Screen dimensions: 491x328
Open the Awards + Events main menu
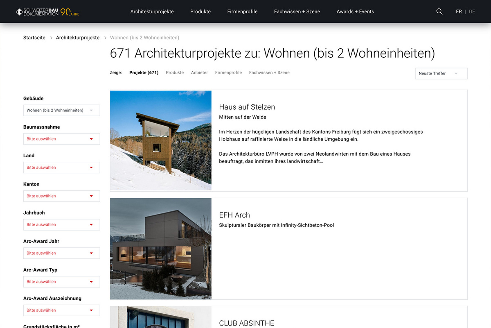pyautogui.click(x=355, y=11)
